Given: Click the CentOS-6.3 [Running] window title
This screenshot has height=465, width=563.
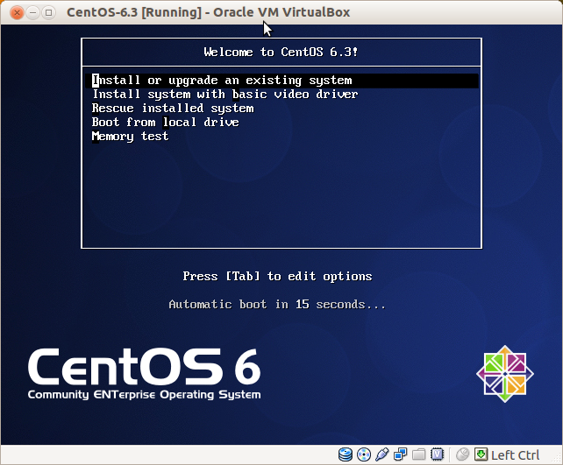Looking at the screenshot, I should [x=208, y=12].
